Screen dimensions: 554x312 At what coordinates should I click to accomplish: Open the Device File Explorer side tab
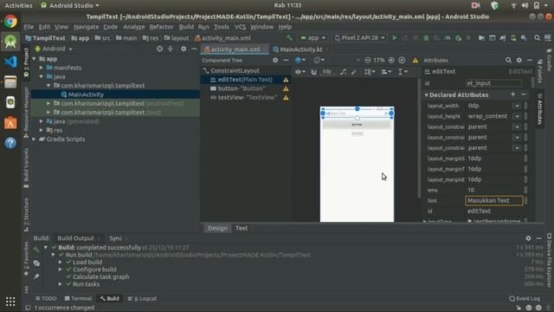coord(549,259)
